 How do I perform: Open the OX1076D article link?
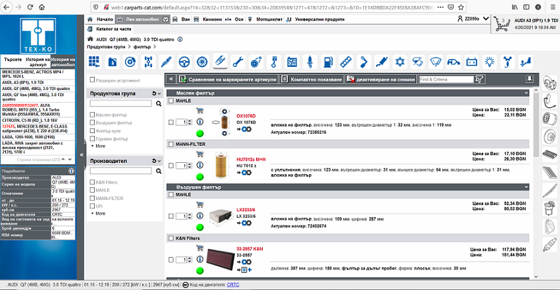(x=246, y=116)
